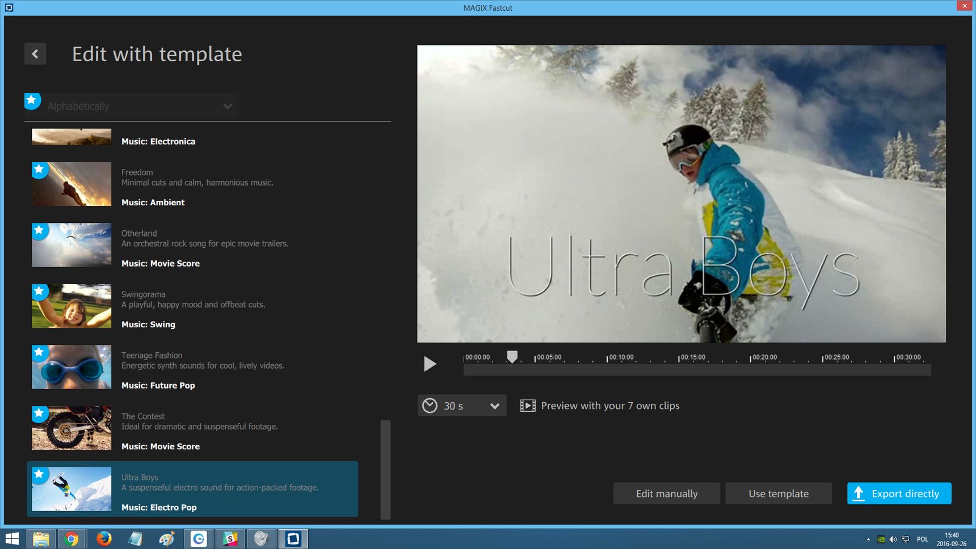Click the Ultra Boys template title

pos(140,477)
